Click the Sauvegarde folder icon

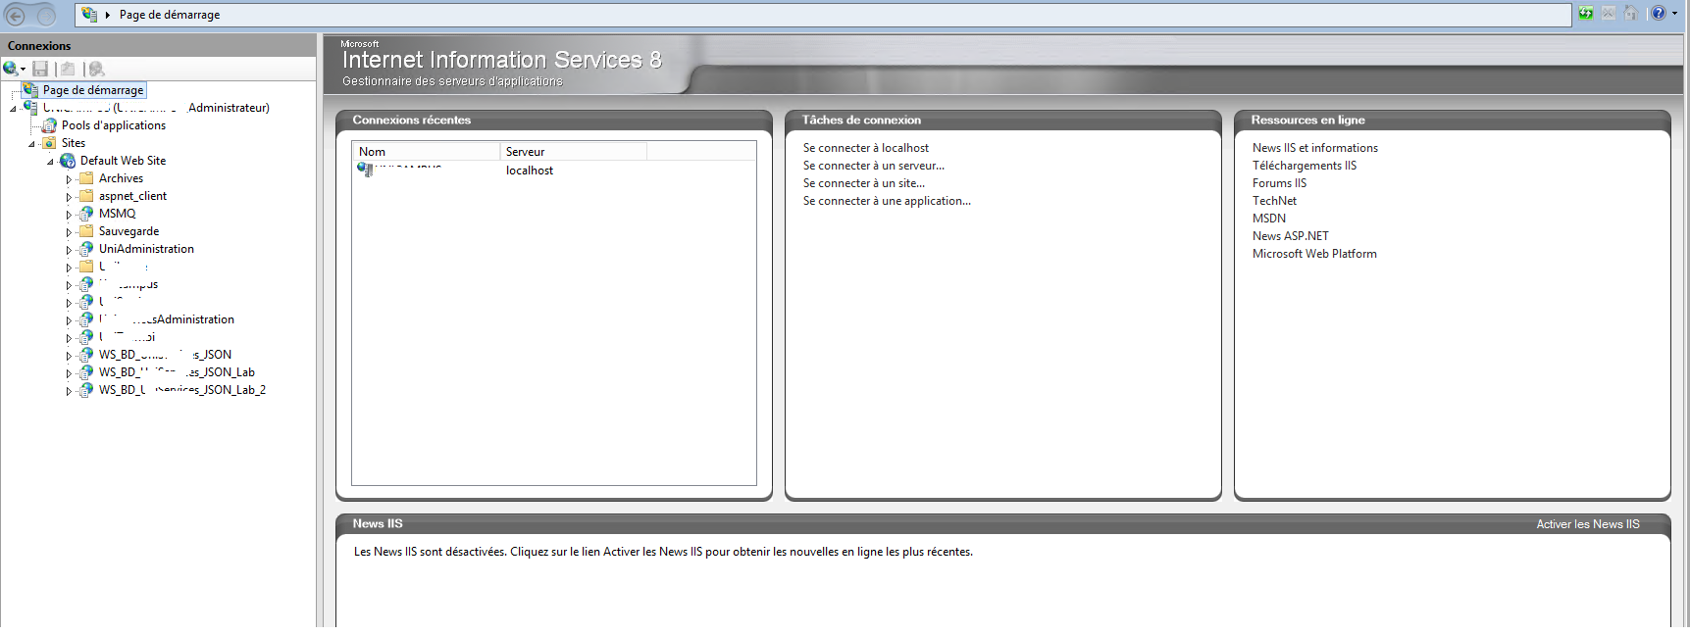86,231
